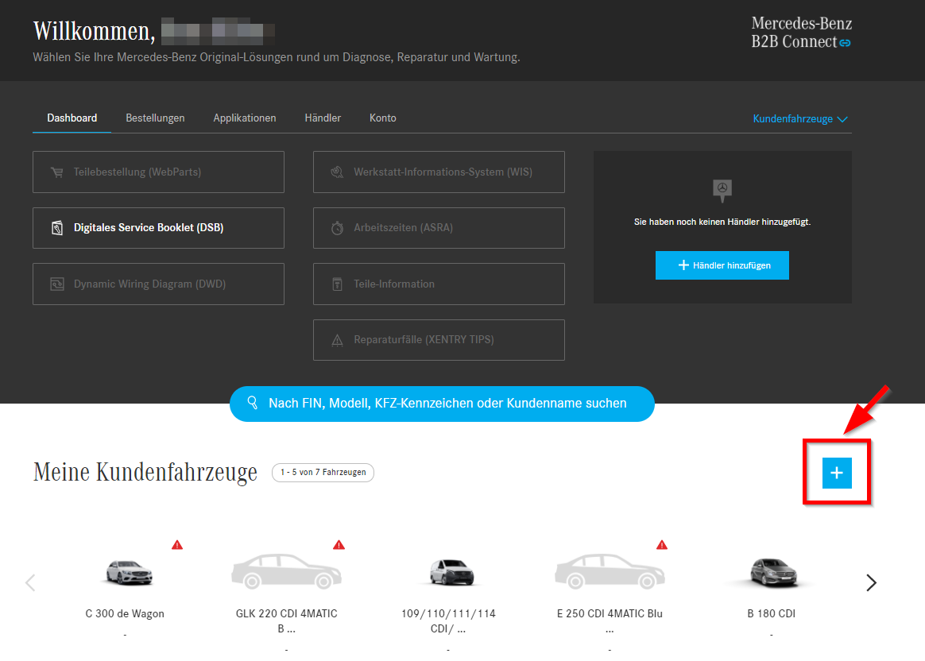The image size is (925, 661).
Task: Open Arbeitszeiten (ASRA) tile
Action: click(439, 228)
